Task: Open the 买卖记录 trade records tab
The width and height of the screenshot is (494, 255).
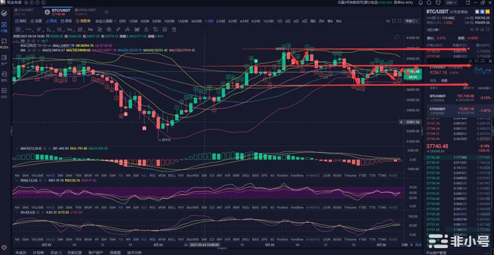Action: [x=74, y=252]
